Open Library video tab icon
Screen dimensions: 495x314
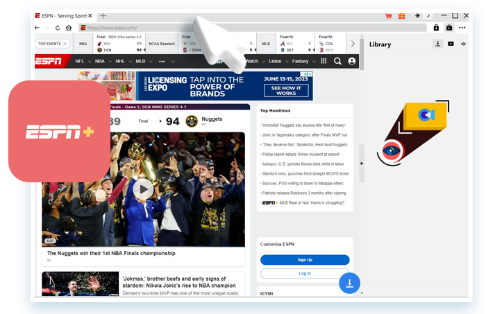tap(451, 44)
